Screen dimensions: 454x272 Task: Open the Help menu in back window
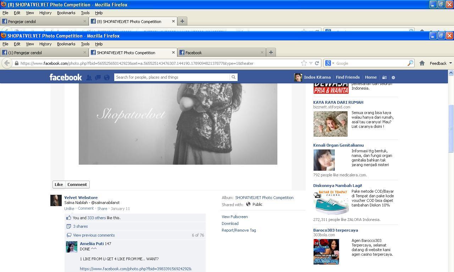pos(99,13)
